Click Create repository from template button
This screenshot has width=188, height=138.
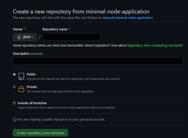pyautogui.click(x=40, y=133)
